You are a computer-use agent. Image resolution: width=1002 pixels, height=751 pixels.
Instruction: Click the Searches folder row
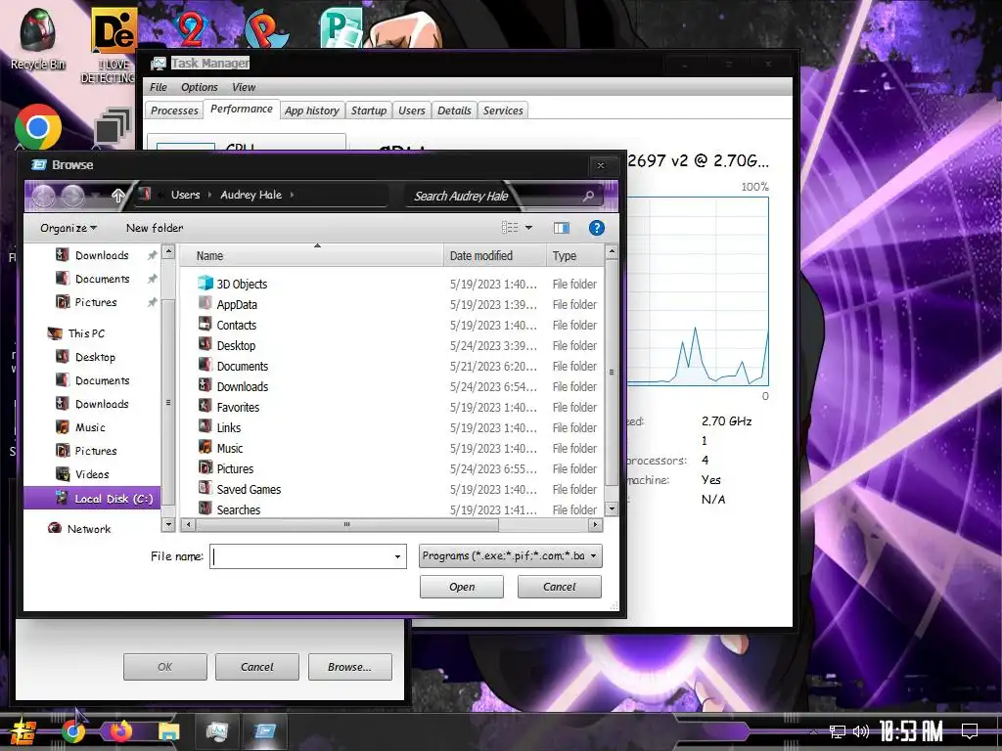pyautogui.click(x=396, y=509)
